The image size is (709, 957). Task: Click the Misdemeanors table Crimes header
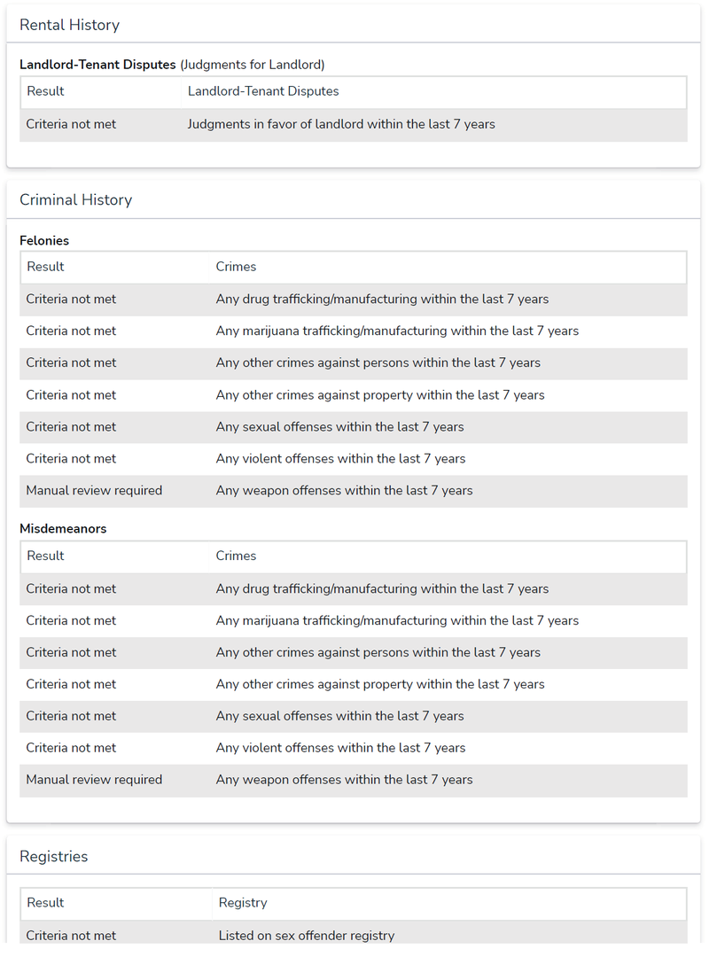[236, 556]
